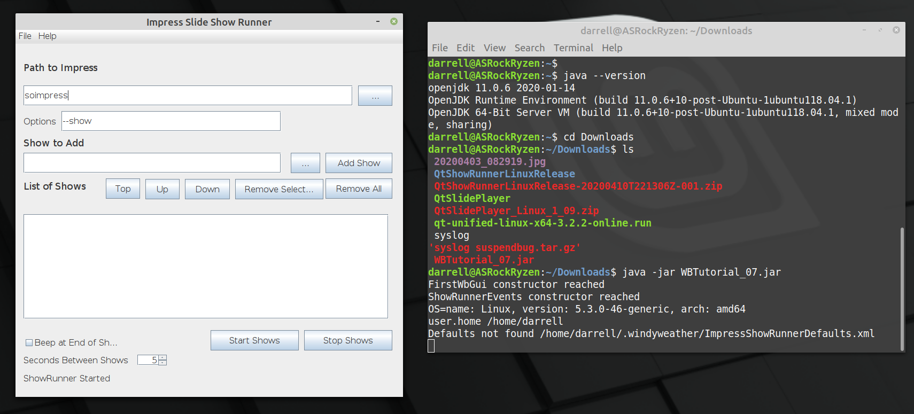
Task: Click the Add Show button
Action: tap(359, 163)
